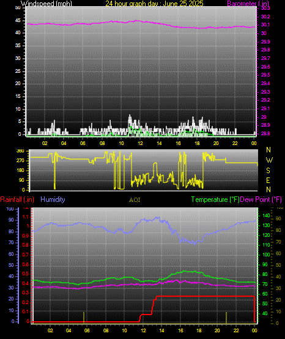Select the "Humidity" legend label
285x339 pixels.
pyautogui.click(x=53, y=199)
